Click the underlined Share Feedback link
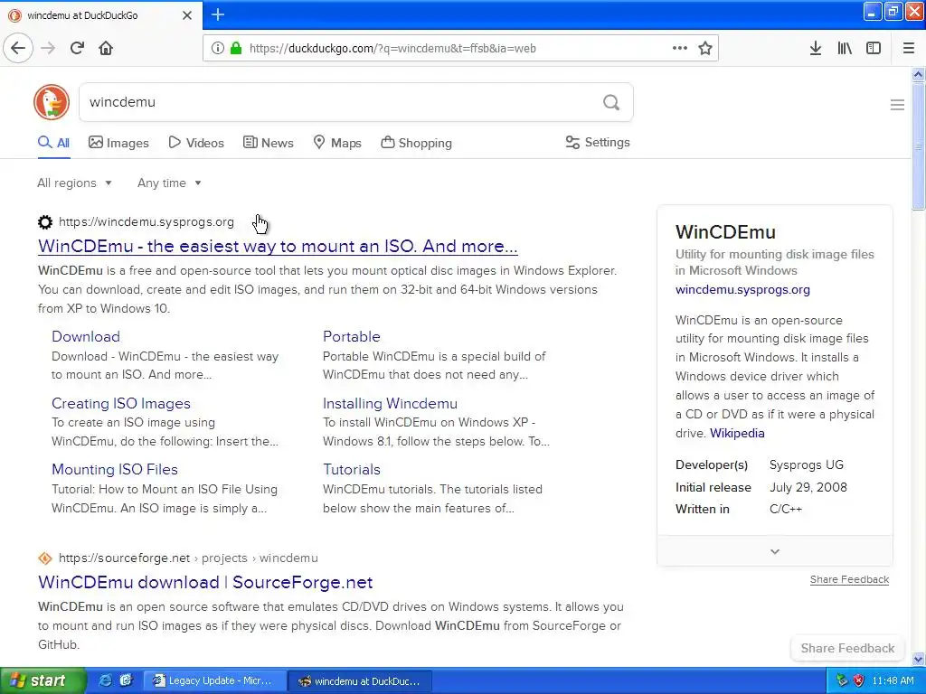926x694 pixels. click(849, 579)
